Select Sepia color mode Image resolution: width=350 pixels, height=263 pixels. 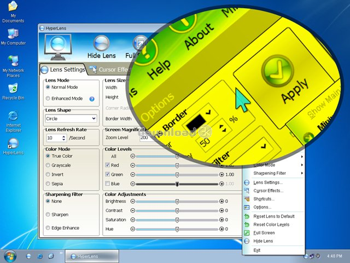click(48, 184)
